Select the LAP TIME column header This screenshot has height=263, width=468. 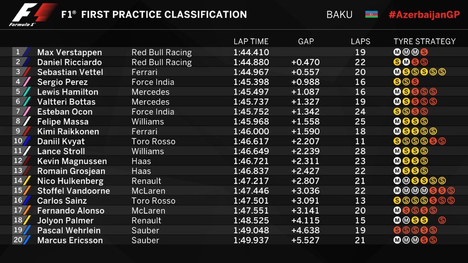(x=251, y=42)
